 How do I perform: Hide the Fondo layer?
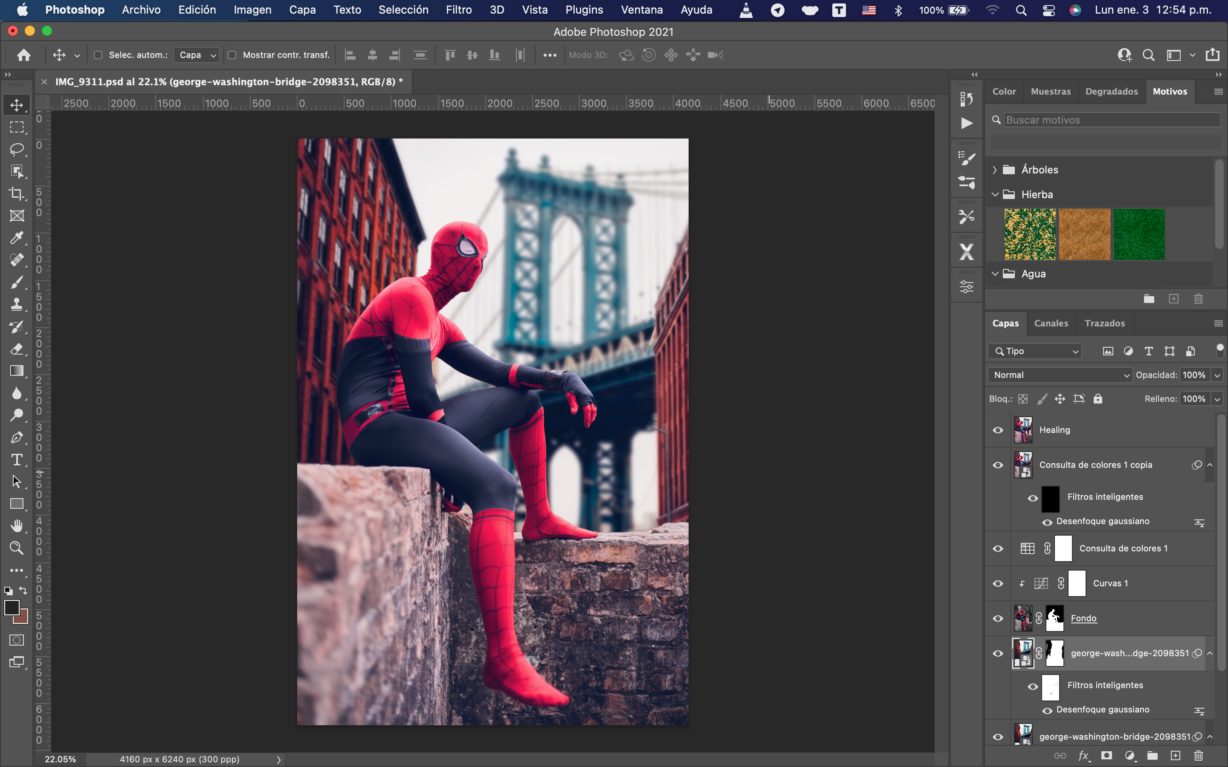(998, 619)
